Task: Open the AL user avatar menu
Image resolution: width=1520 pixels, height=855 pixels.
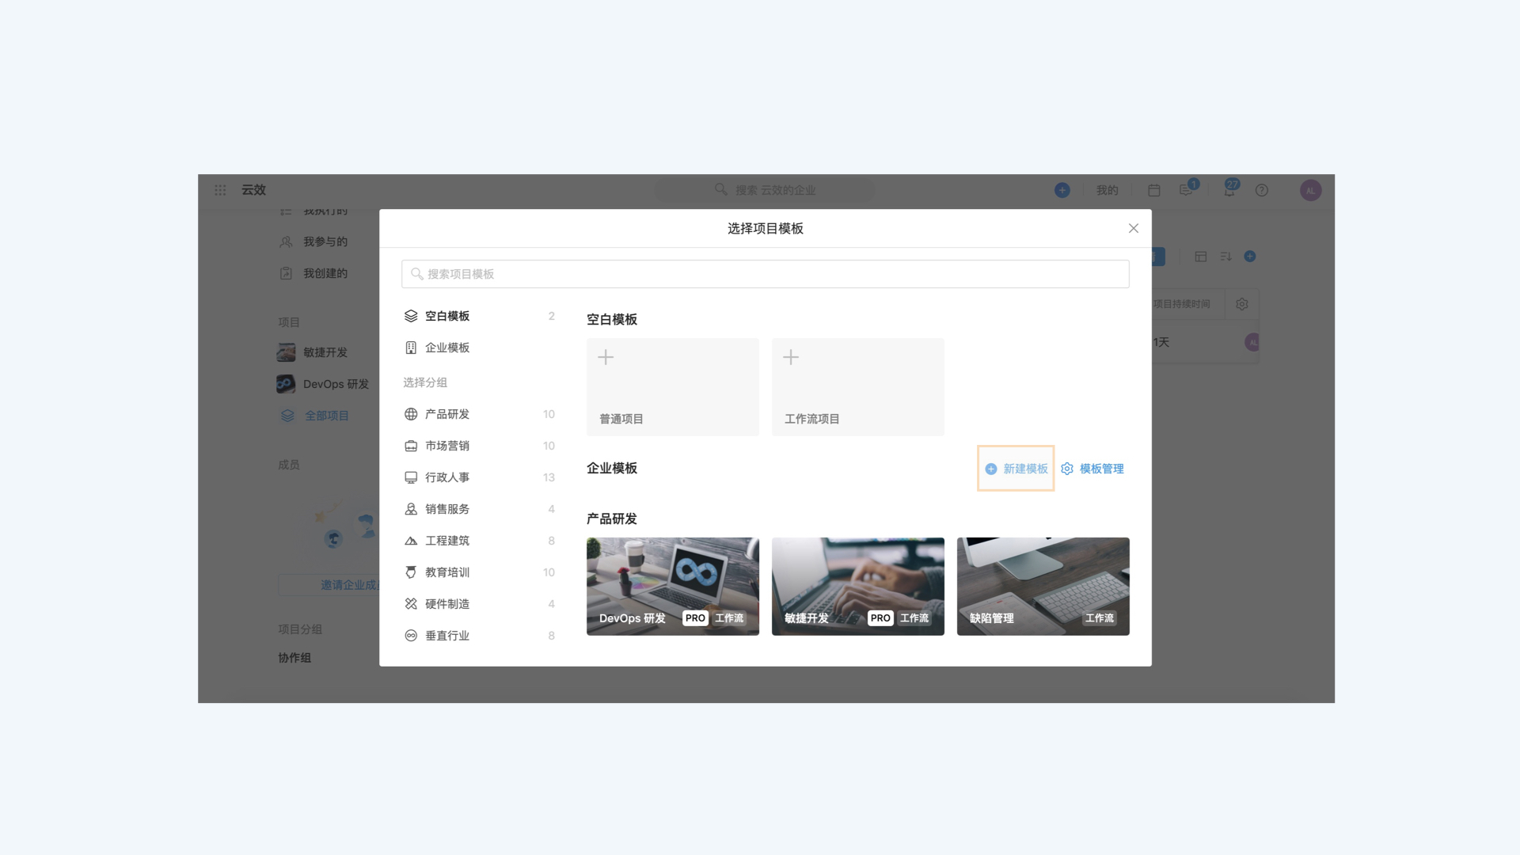Action: click(x=1310, y=190)
